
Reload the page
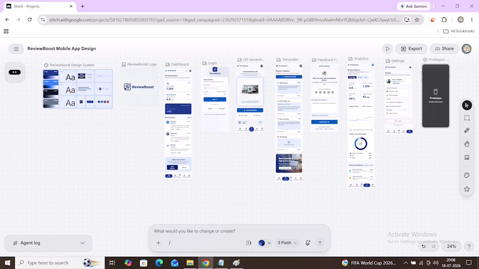[29, 20]
